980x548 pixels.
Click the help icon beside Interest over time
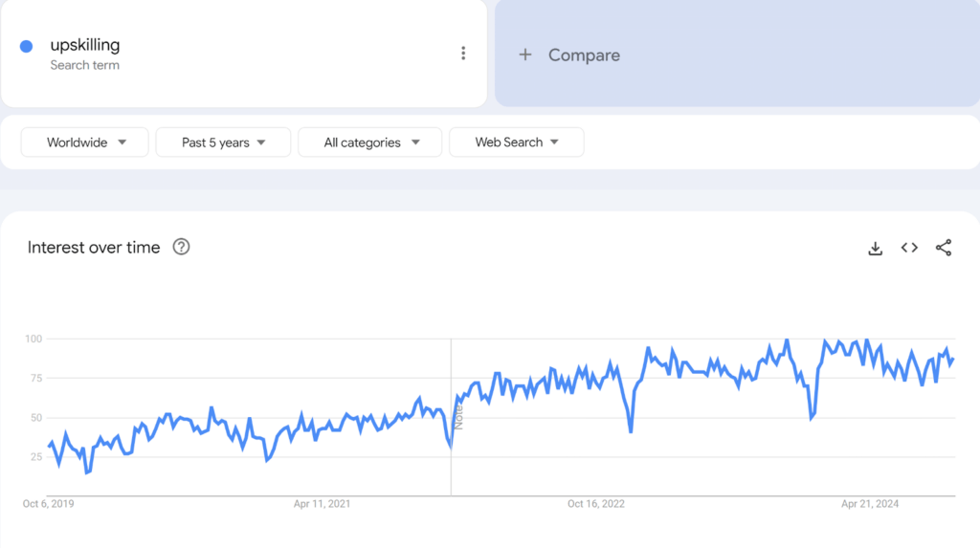[181, 247]
